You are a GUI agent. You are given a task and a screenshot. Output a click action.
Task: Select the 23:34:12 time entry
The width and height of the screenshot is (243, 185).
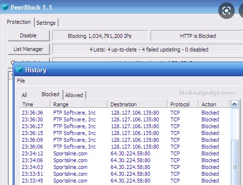pos(32,153)
